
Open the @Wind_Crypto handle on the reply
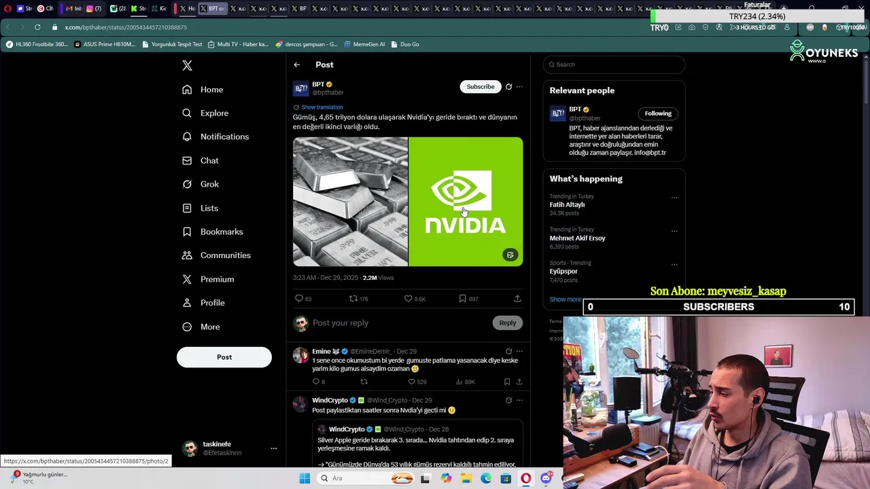tap(387, 401)
